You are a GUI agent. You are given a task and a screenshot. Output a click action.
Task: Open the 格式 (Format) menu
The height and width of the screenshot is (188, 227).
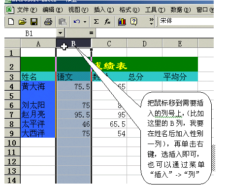click(130, 10)
